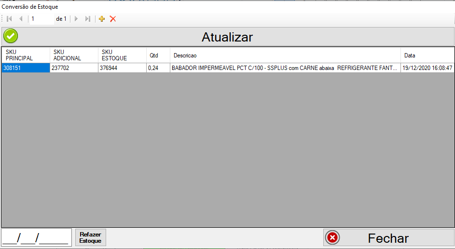The width and height of the screenshot is (455, 249).
Task: Jump to the last record
Action: [x=88, y=19]
